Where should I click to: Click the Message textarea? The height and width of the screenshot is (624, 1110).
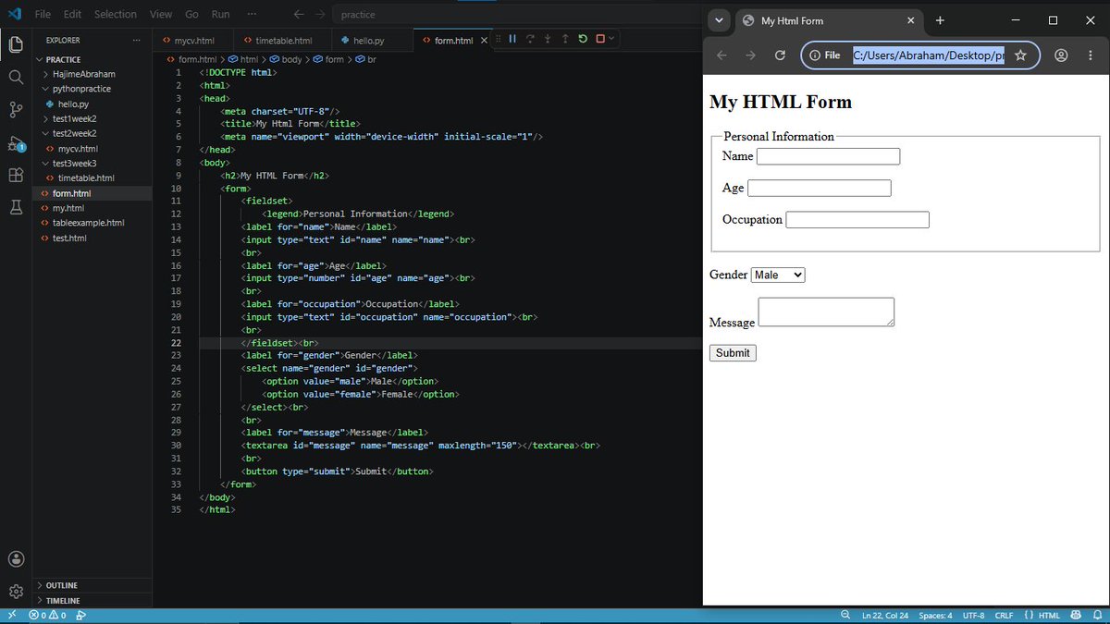(x=826, y=312)
